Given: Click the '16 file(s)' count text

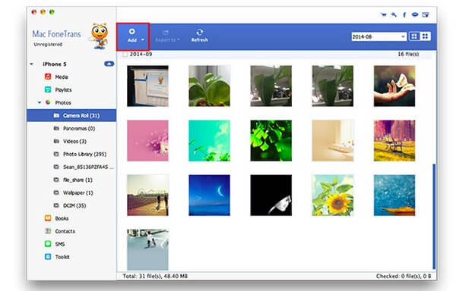Looking at the screenshot, I should click(x=408, y=55).
